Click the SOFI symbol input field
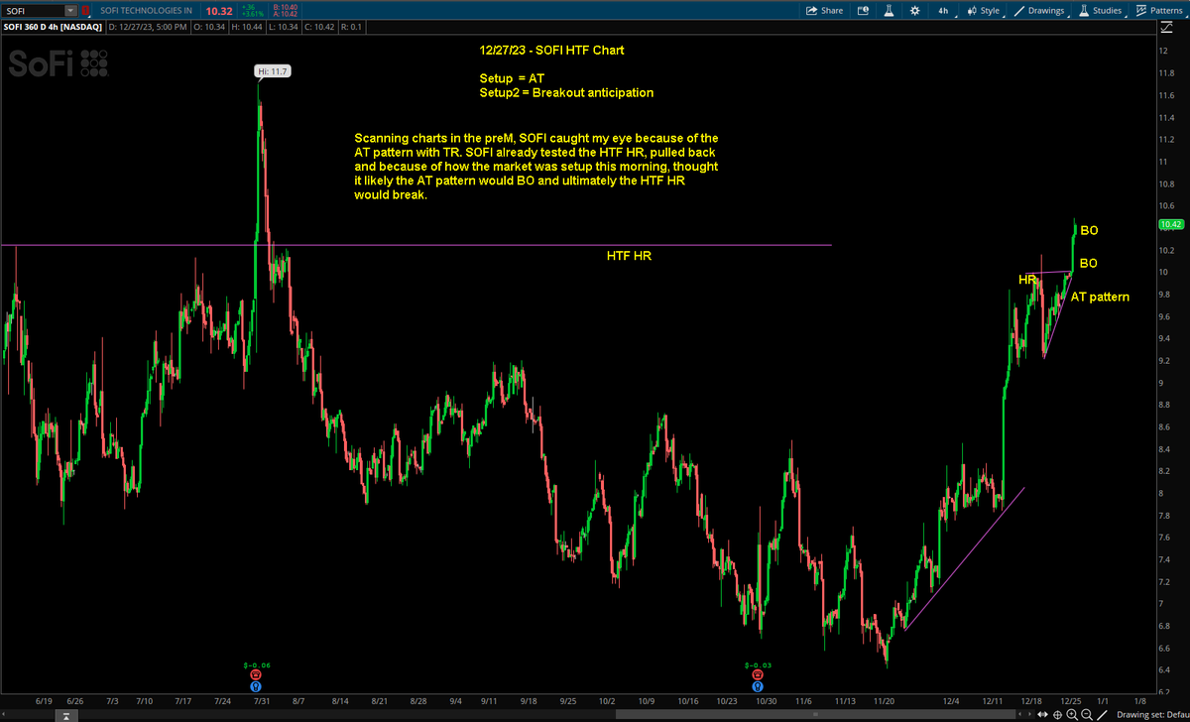The height and width of the screenshot is (722, 1190). coord(33,10)
